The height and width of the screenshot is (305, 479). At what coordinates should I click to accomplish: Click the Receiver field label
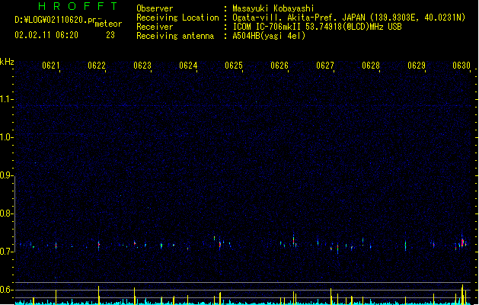click(155, 27)
